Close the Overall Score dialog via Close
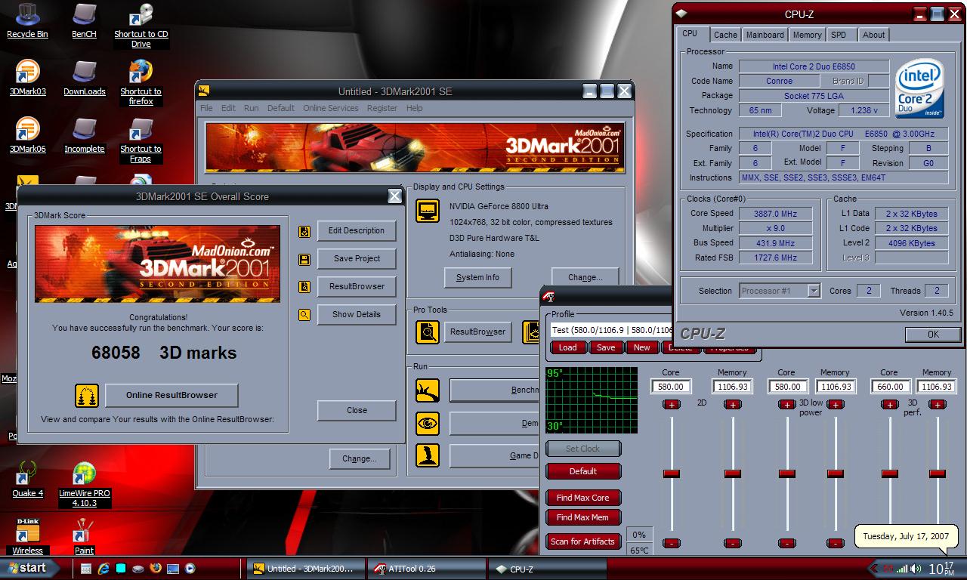Screen dimensions: 967x580 (x=357, y=411)
